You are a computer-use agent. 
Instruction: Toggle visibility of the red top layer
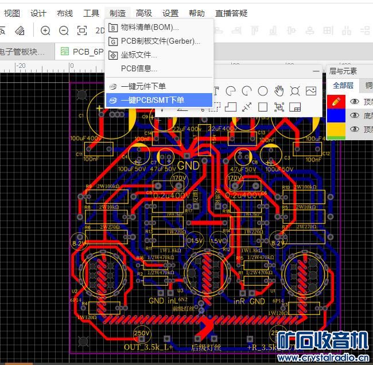tap(355, 102)
